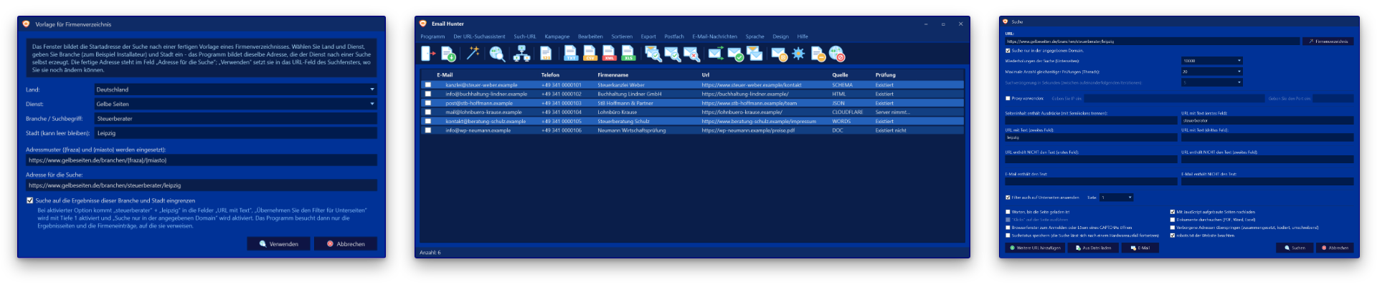
Task: Sort by the Prüfung column header
Action: tap(885, 74)
